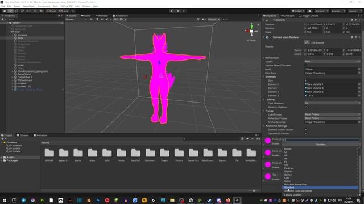Open the Legacy Shaders submenu
The width and height of the screenshot is (364, 204).
(x=320, y=195)
